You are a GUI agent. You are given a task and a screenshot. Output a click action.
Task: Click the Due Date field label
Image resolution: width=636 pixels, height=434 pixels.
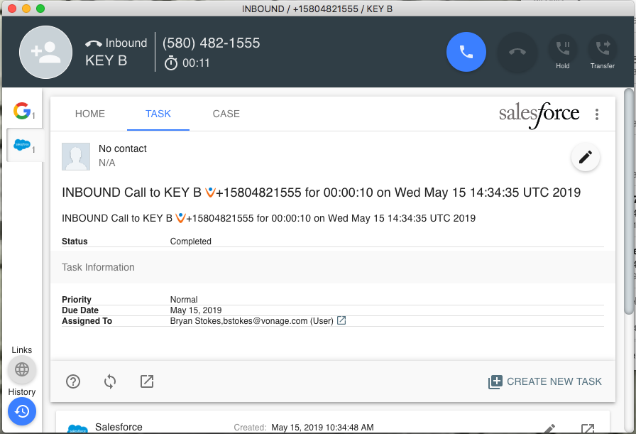click(x=80, y=310)
